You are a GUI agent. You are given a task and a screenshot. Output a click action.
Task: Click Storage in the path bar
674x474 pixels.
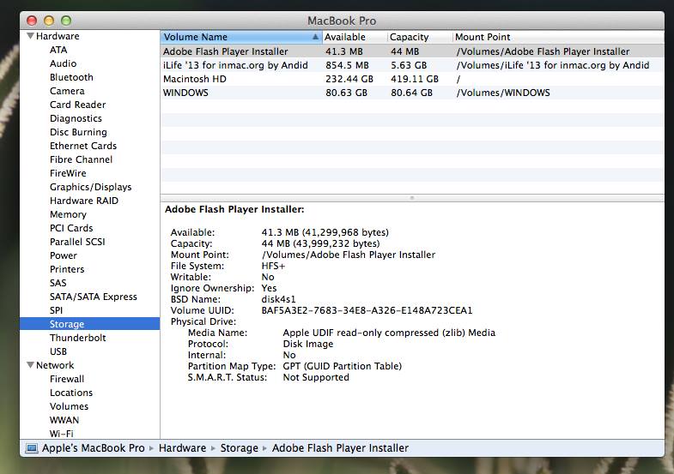[240, 448]
